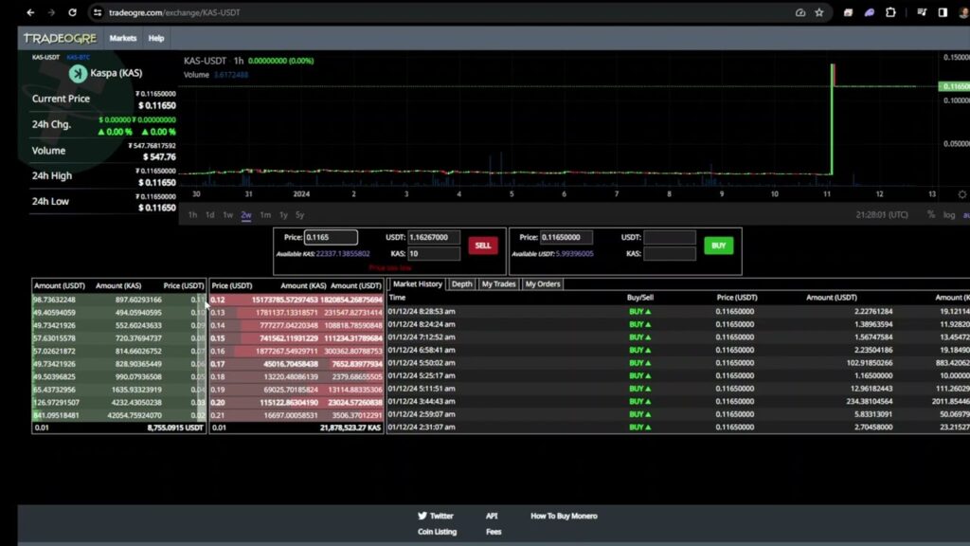Switch to KAS-USDT pair tab

[x=45, y=57]
